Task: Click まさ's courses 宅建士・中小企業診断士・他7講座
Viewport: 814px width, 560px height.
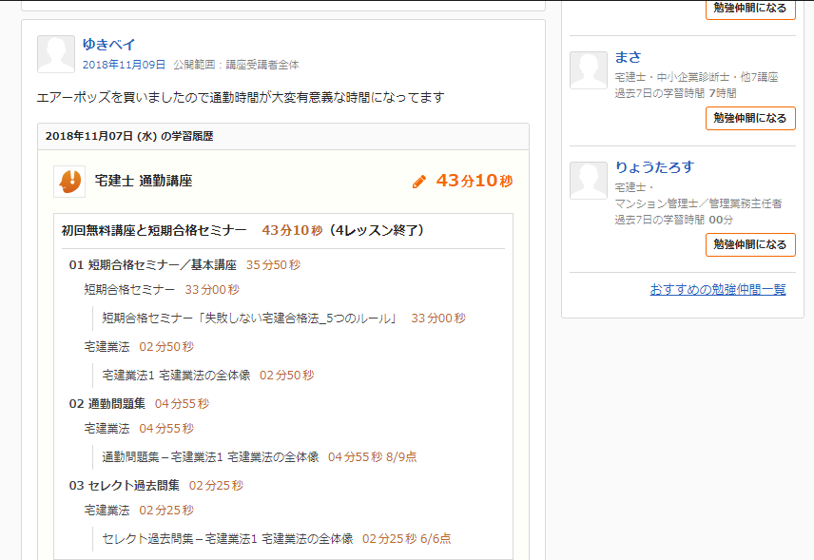Action: (697, 77)
